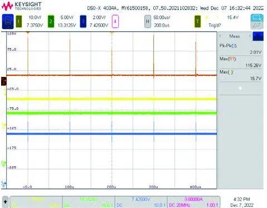Open the Meas panel header
Screen dimensions: 267x208
(x=235, y=36)
